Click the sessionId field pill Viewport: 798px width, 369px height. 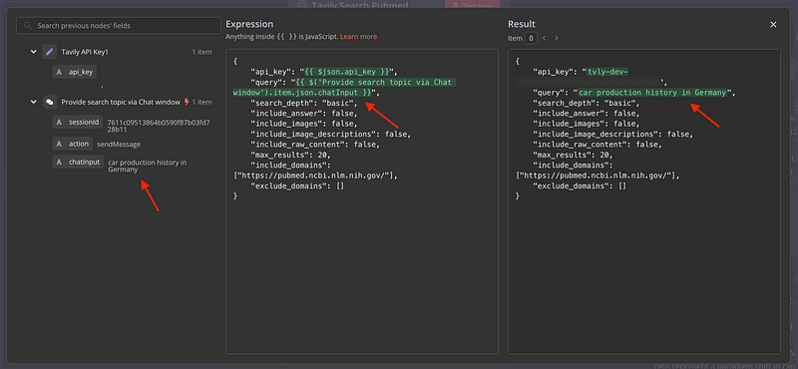coord(78,122)
